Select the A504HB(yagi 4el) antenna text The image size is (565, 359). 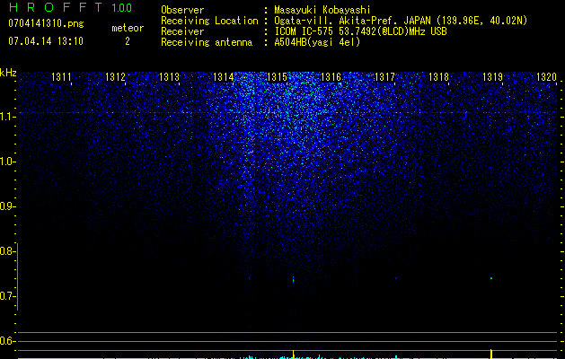click(317, 42)
